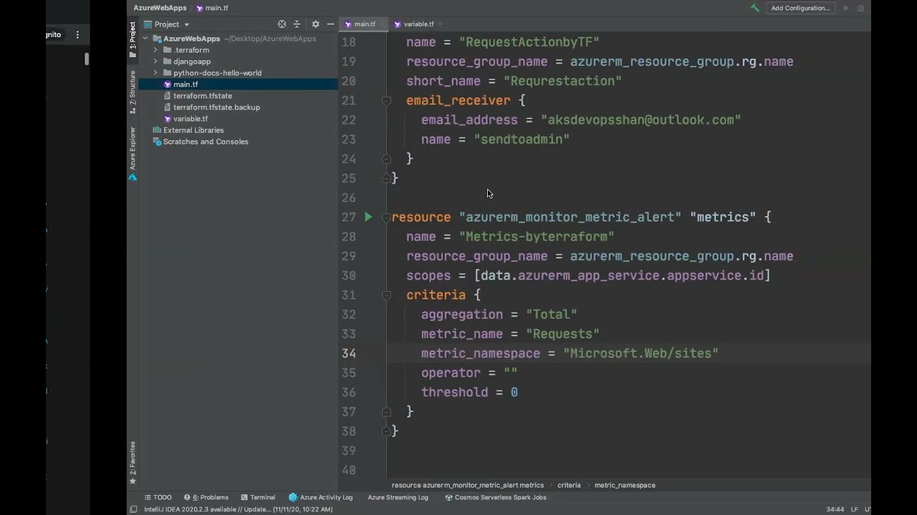Click the AzureWebApps breadcrumb in navigation bar
This screenshot has height=515, width=917.
pos(160,8)
